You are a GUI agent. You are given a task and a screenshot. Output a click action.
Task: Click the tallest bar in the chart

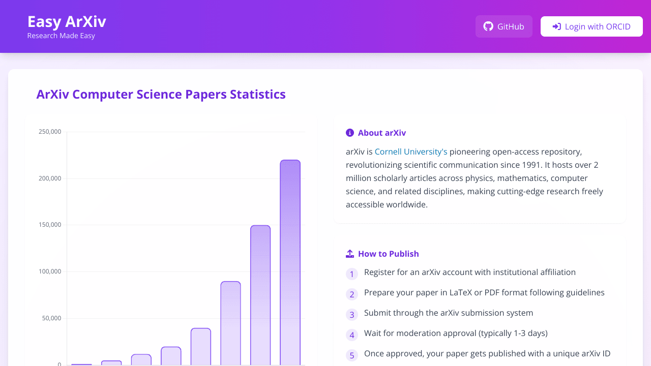[x=290, y=259]
